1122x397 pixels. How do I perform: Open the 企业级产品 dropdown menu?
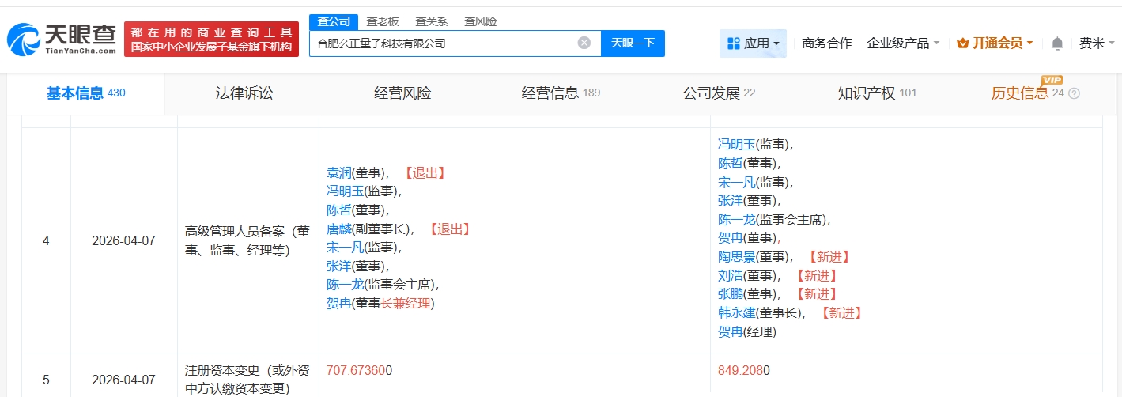(x=903, y=43)
